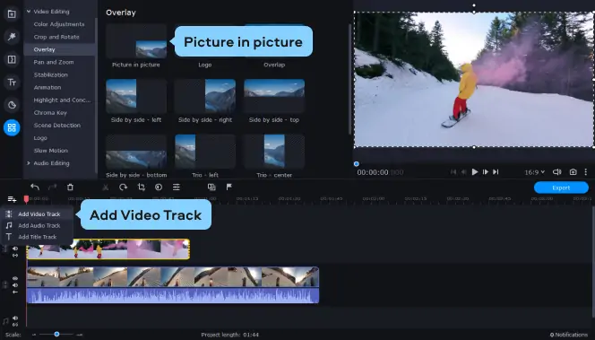595x340 pixels.
Task: Step back one frame
Action: click(463, 172)
